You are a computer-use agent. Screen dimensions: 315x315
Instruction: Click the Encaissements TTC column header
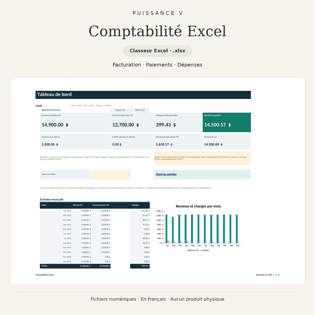point(101,205)
